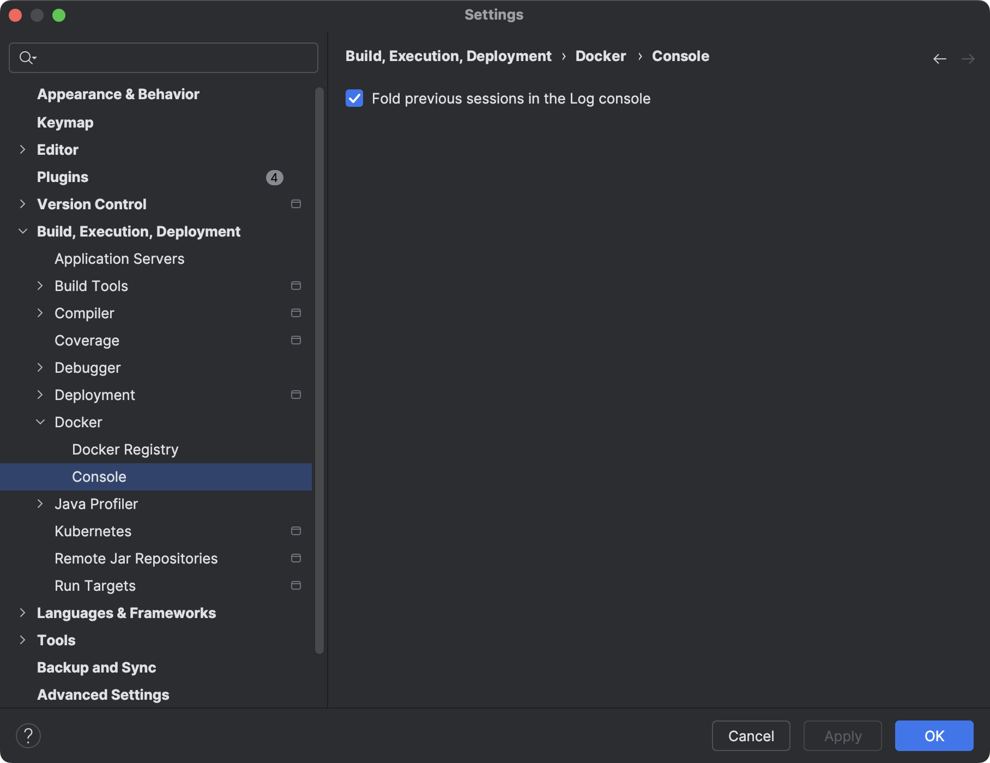This screenshot has height=763, width=990.
Task: Expand the Build Tools node
Action: 40,286
